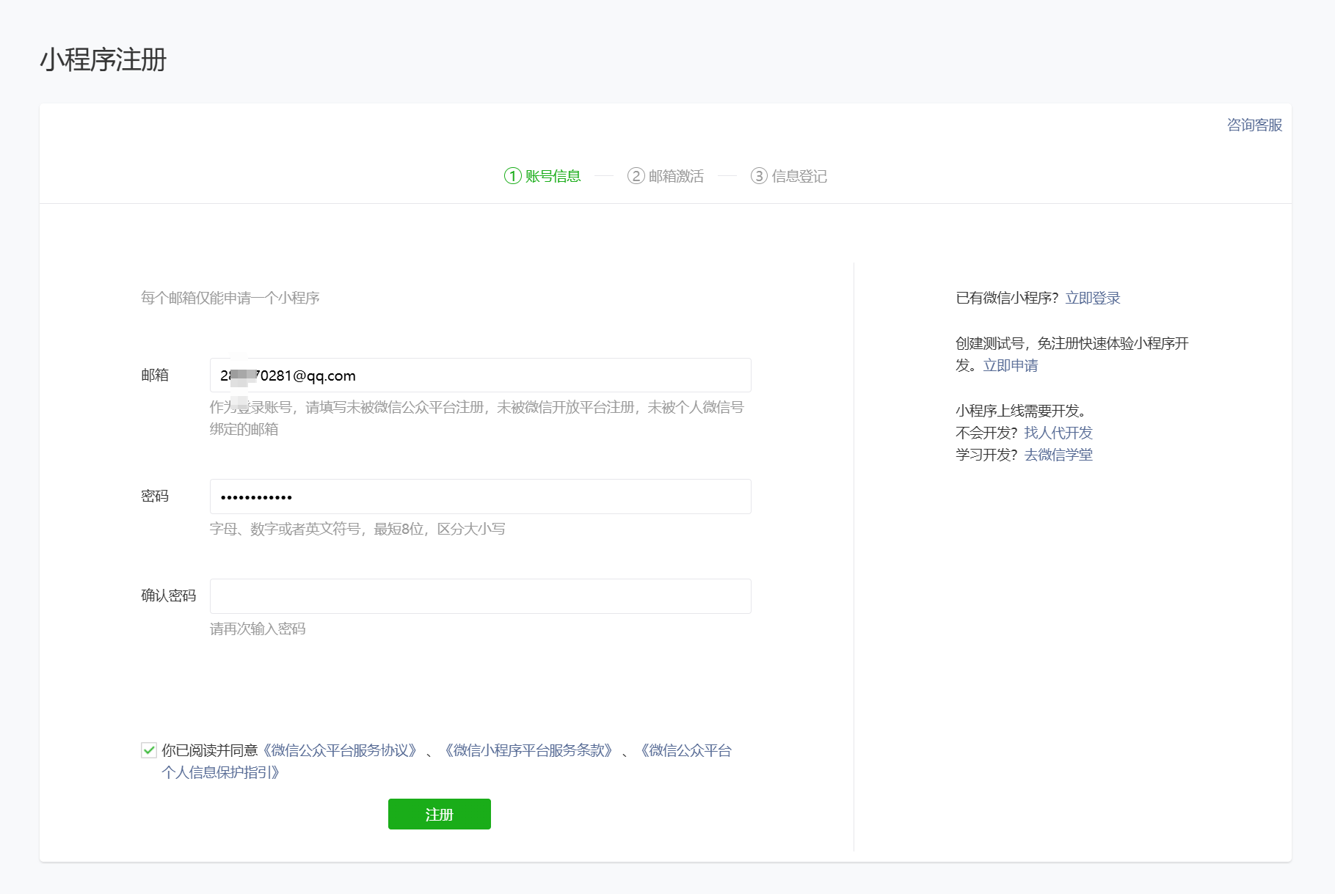
Task: Select step 3 信息登记
Action: [789, 176]
